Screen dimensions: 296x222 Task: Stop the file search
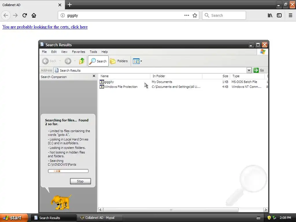tap(80, 181)
